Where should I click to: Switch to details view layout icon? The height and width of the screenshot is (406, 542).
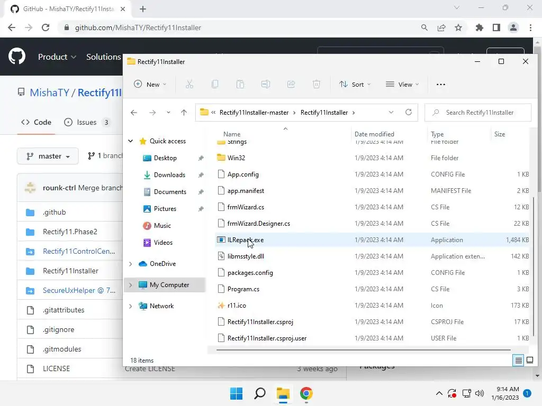pos(519,361)
